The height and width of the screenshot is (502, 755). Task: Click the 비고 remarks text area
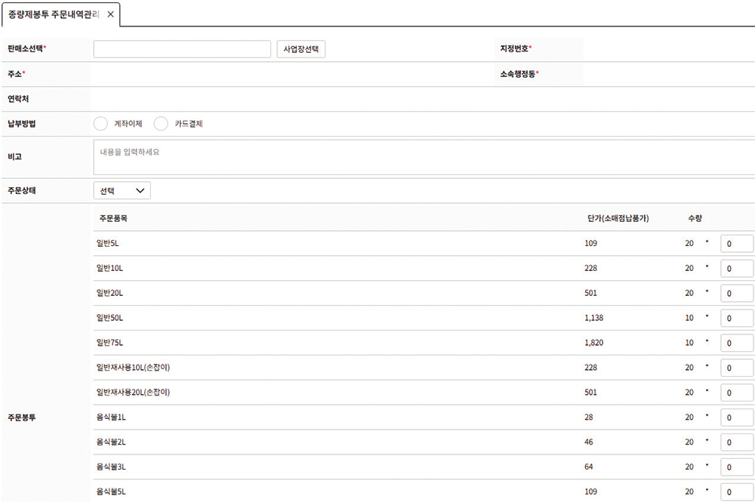coord(423,157)
